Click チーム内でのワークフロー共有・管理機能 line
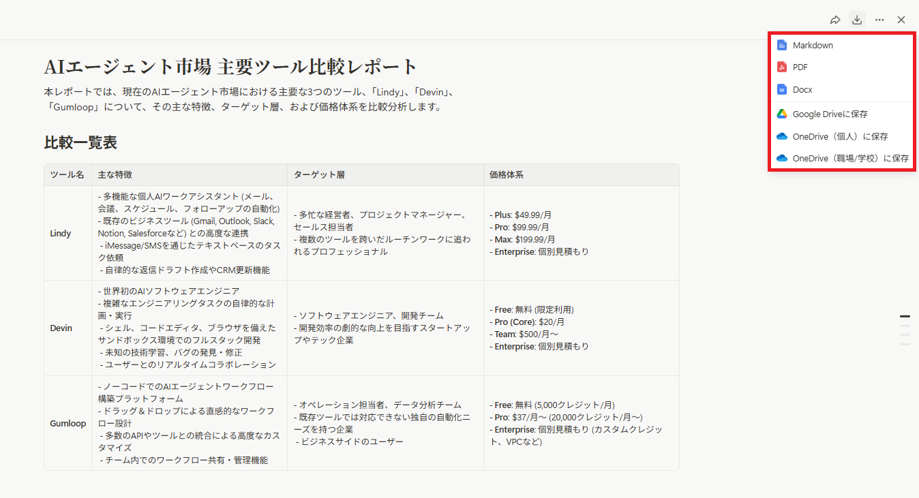This screenshot has height=498, width=919. [x=184, y=460]
